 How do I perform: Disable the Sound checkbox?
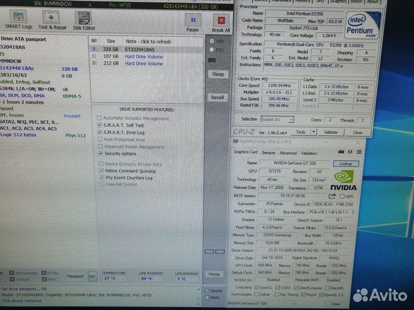(207, 290)
